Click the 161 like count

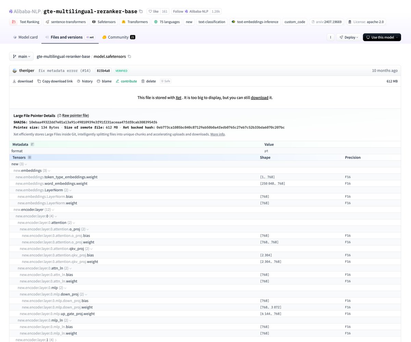click(x=165, y=11)
